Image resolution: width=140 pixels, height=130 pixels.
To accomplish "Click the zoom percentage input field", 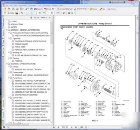I will tap(44, 13).
